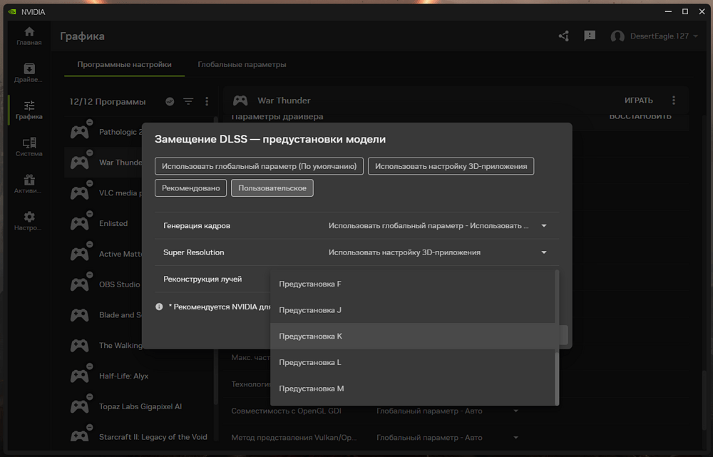713x457 pixels.
Task: Click gamepad icon beside VLC media player
Action: (80, 192)
